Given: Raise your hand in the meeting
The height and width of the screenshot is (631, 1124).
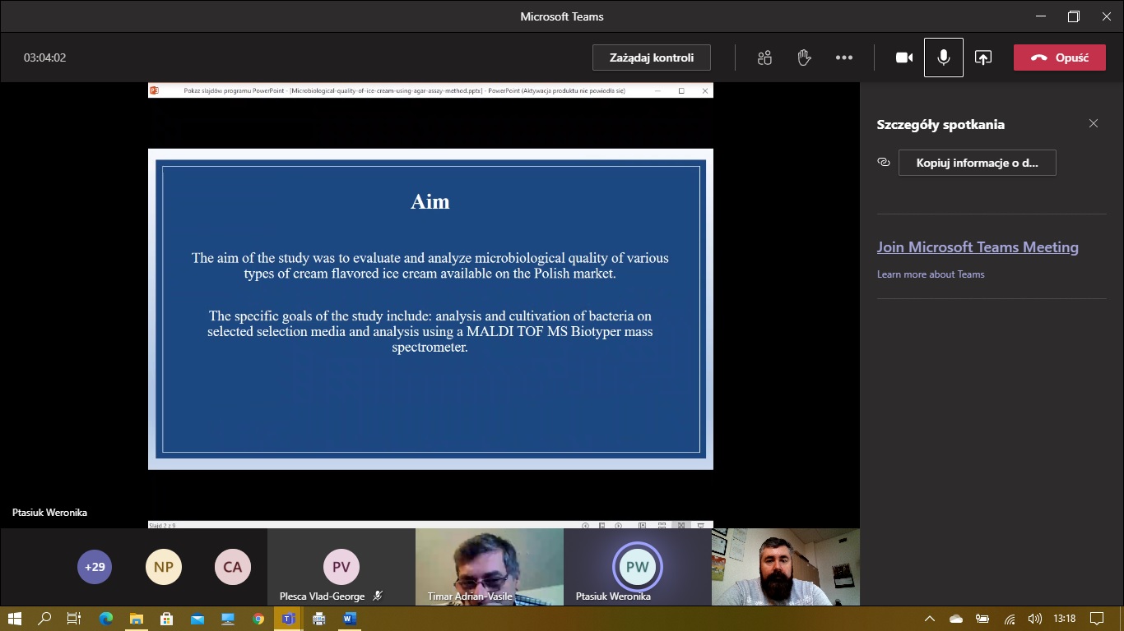Looking at the screenshot, I should click(x=804, y=58).
